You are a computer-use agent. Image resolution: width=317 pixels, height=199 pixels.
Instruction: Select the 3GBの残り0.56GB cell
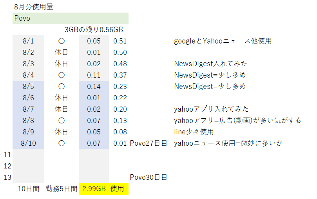94,30
